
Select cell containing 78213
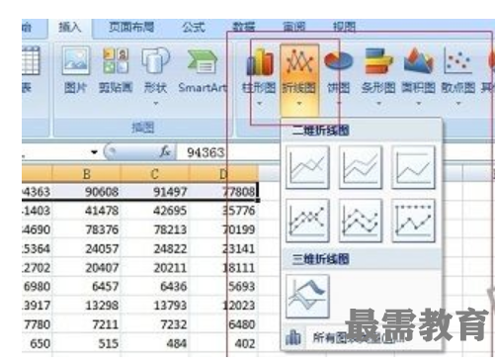[x=155, y=229]
